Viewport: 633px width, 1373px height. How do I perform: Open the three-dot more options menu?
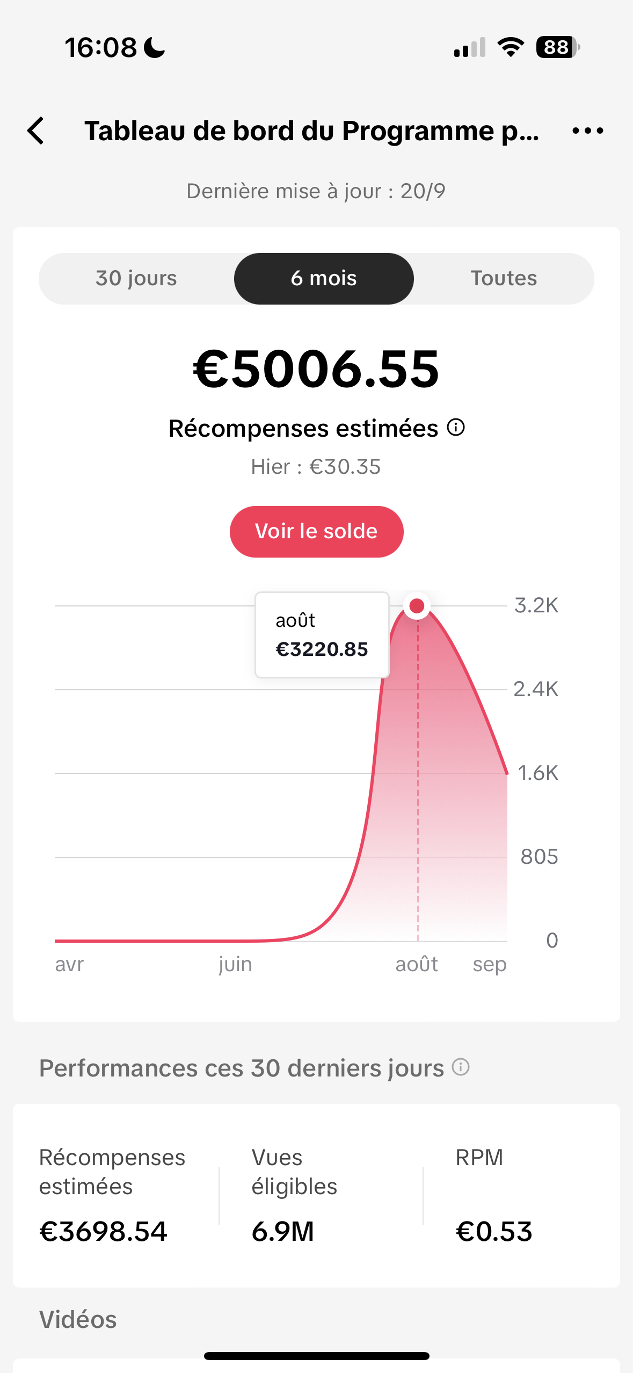pos(587,131)
